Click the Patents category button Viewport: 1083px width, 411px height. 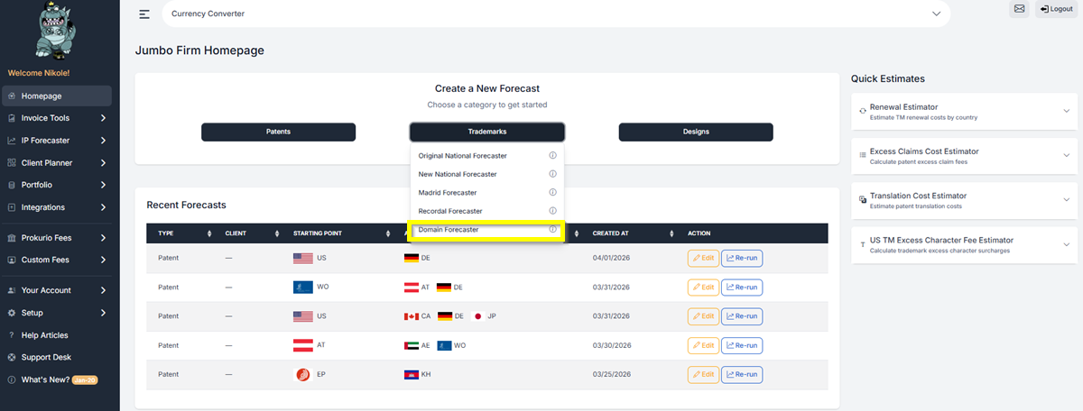[278, 132]
